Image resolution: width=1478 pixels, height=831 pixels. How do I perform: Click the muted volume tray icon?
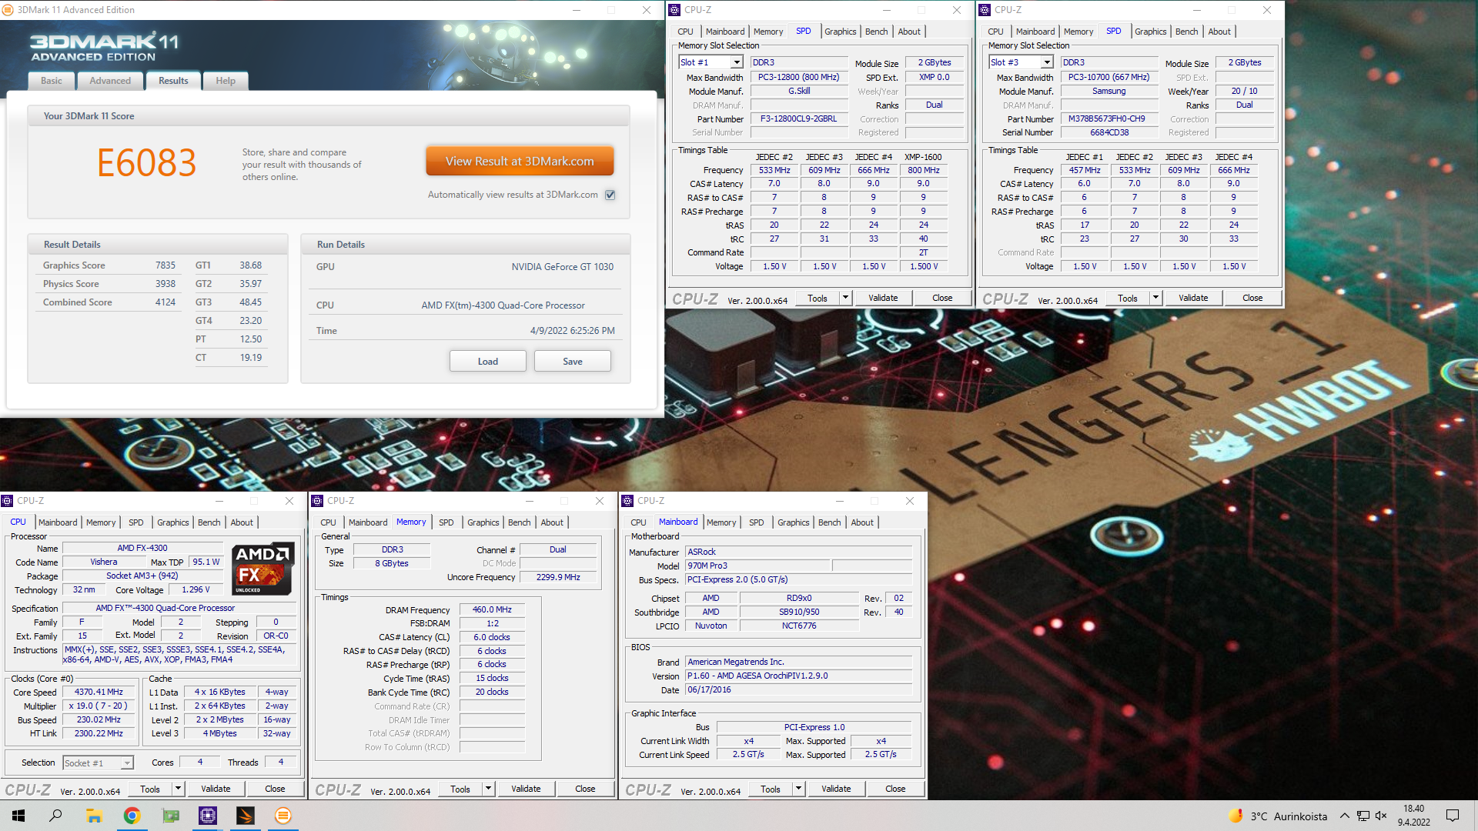point(1381,816)
